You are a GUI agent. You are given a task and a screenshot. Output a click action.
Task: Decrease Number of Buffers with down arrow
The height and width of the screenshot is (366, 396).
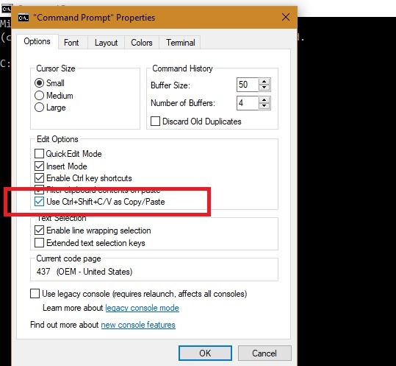coord(264,106)
